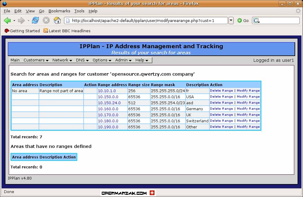
Task: Expand the Admin dropdown menu
Action: click(123, 60)
